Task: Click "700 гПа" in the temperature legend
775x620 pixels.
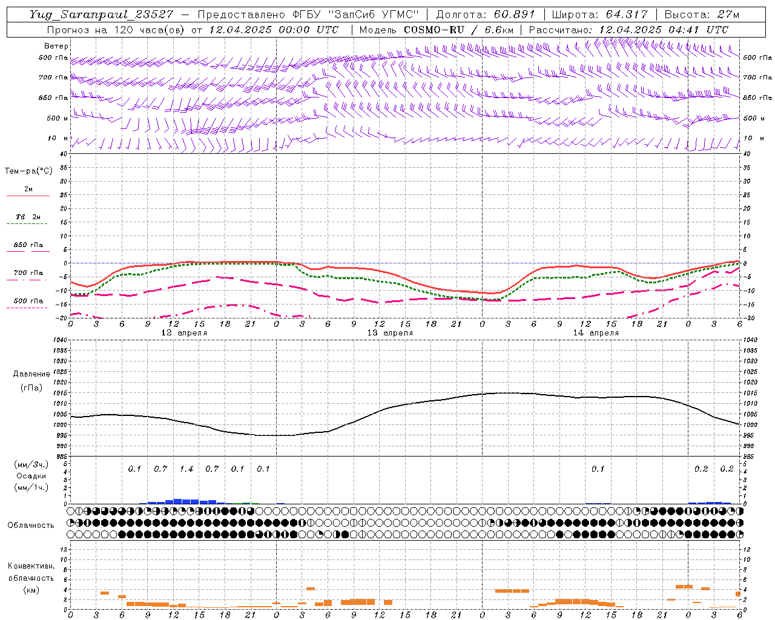Action: [28, 273]
